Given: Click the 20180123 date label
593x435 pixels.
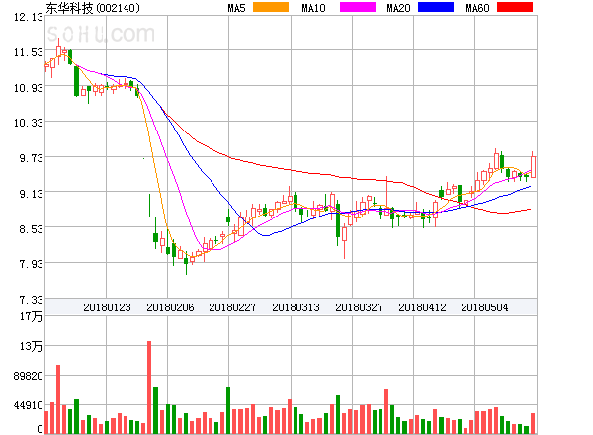Looking at the screenshot, I should 107,307.
